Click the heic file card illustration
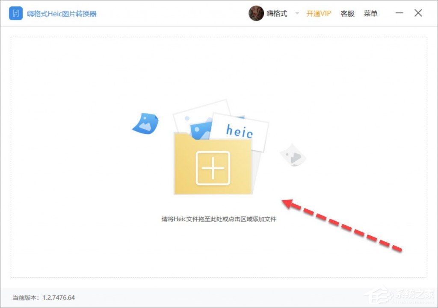 coord(240,130)
